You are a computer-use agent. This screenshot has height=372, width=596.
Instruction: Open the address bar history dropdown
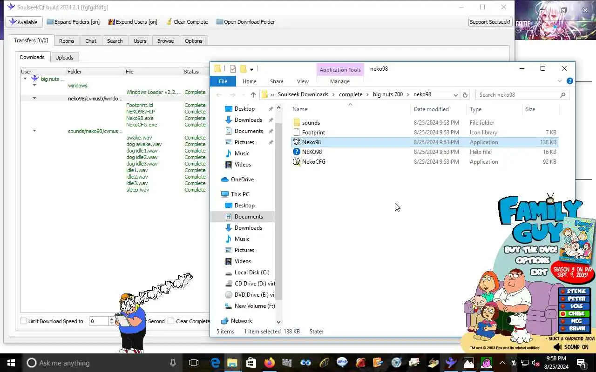coord(455,94)
